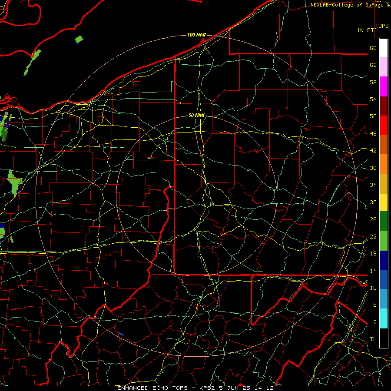Click the 34 legend value
This screenshot has width=391, height=391.
pos(373,185)
